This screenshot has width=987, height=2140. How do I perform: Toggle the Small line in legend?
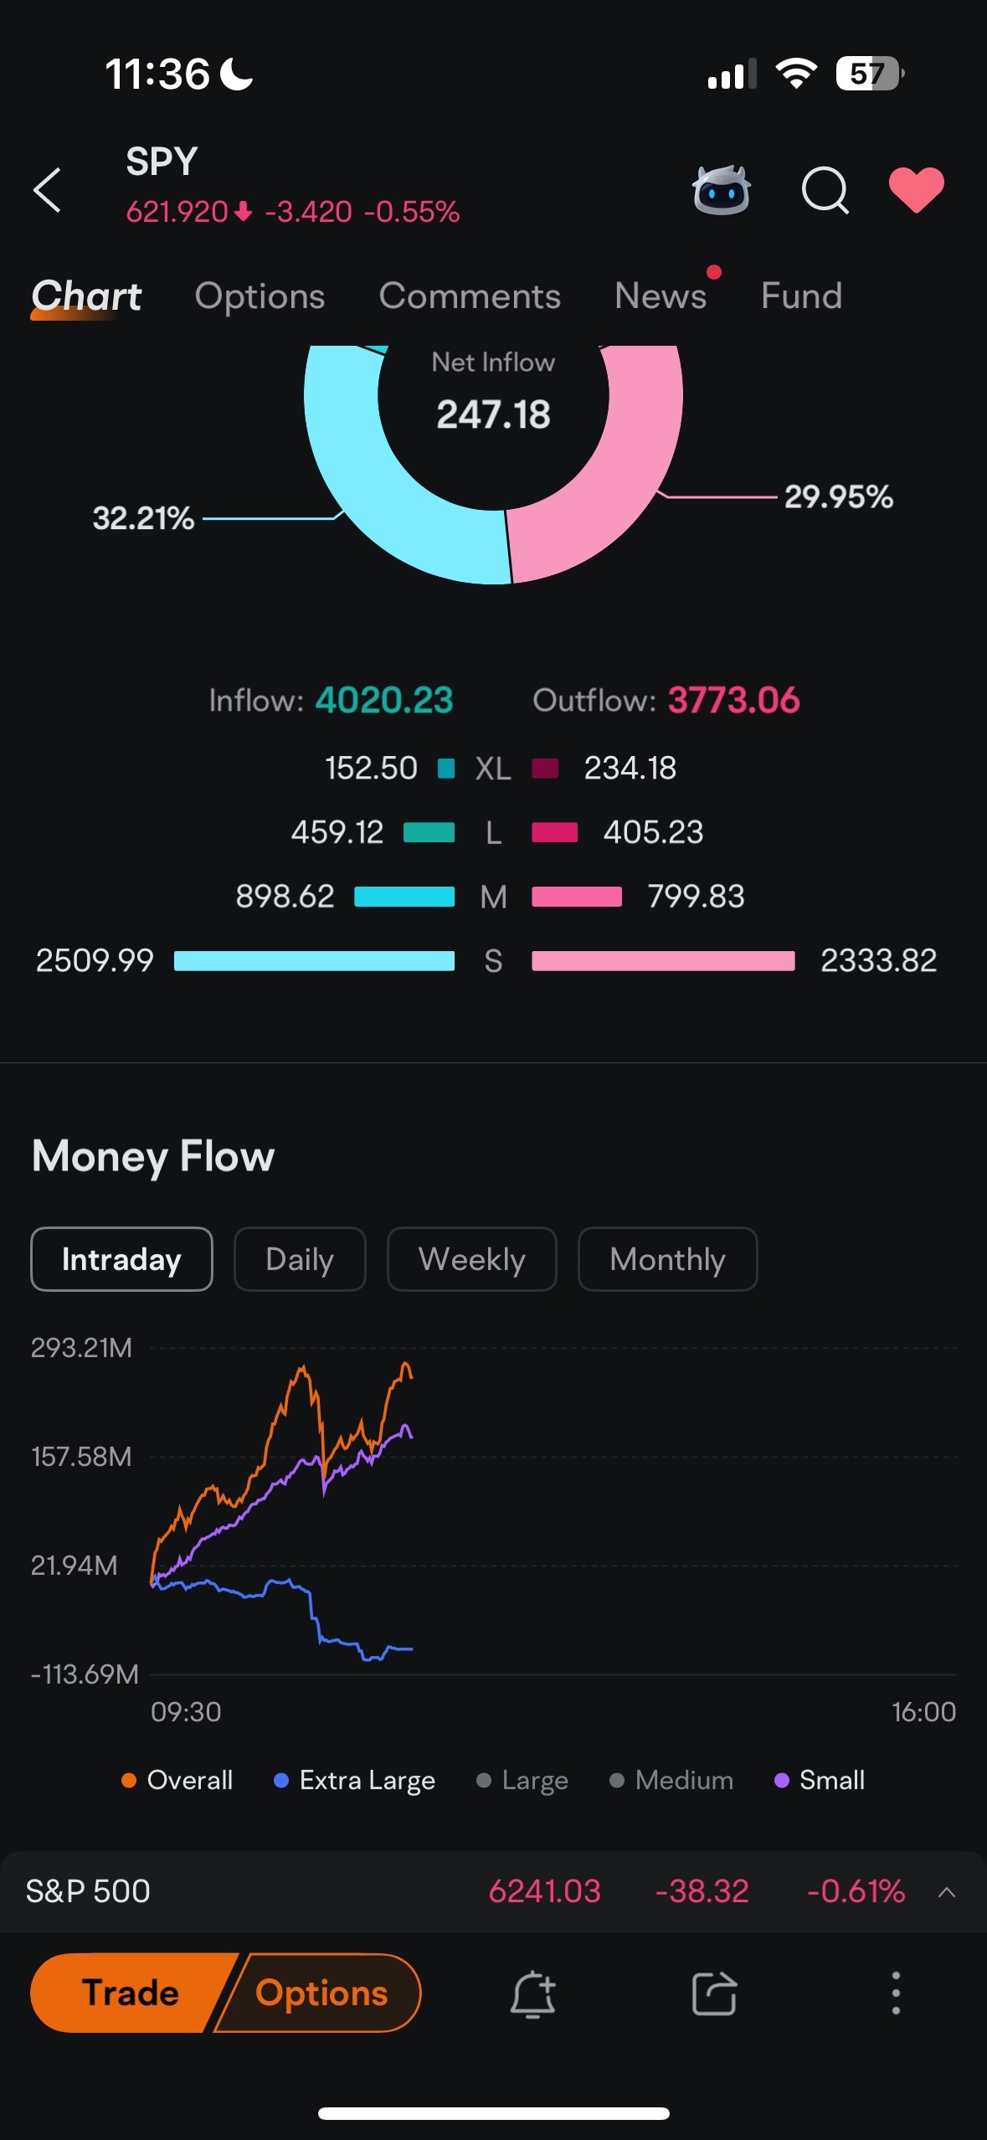[x=820, y=1780]
